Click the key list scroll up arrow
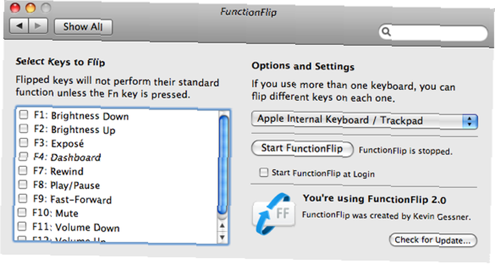Screen dimensions: 495x264 click(222, 225)
